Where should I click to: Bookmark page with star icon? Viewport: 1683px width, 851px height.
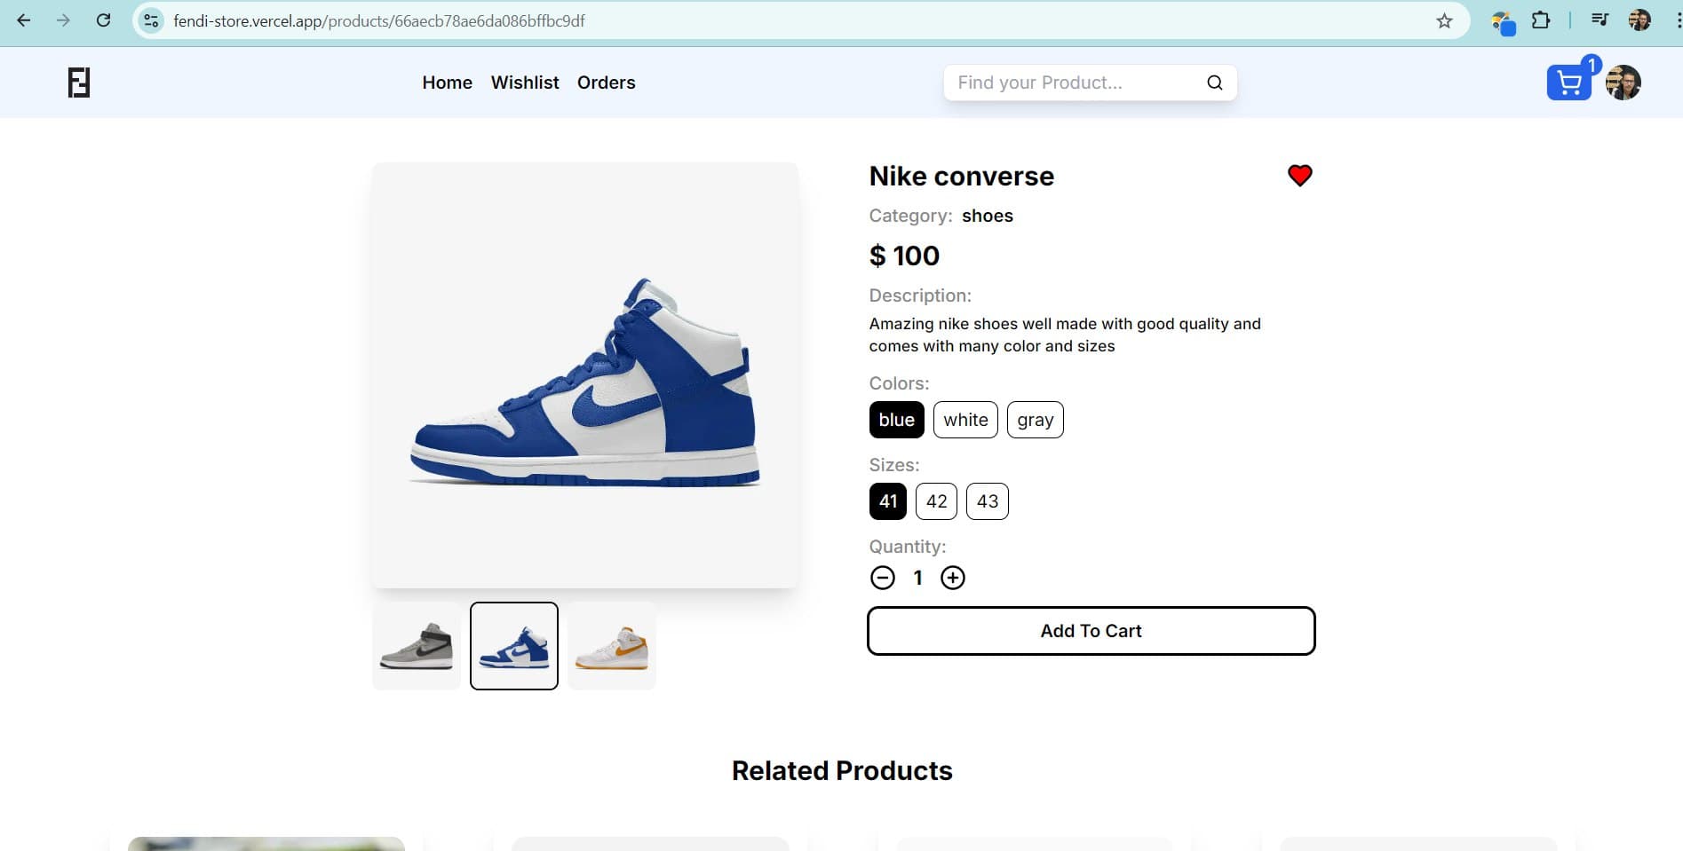point(1444,20)
